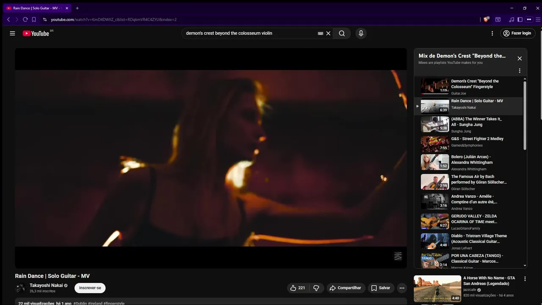Close the Rain Dance browser tab
The width and height of the screenshot is (542, 305).
point(66,8)
